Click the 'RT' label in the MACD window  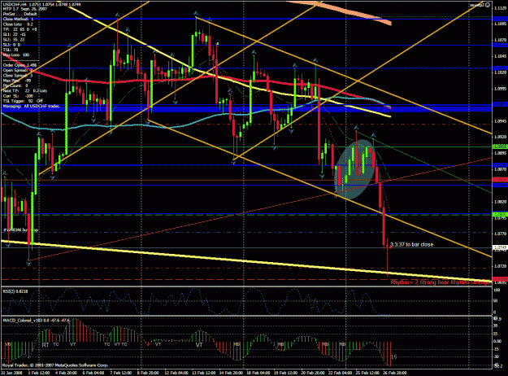tap(46, 345)
